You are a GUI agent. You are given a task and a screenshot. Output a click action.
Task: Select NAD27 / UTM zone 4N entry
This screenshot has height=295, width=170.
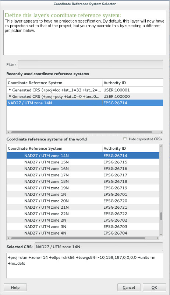tap(83, 233)
